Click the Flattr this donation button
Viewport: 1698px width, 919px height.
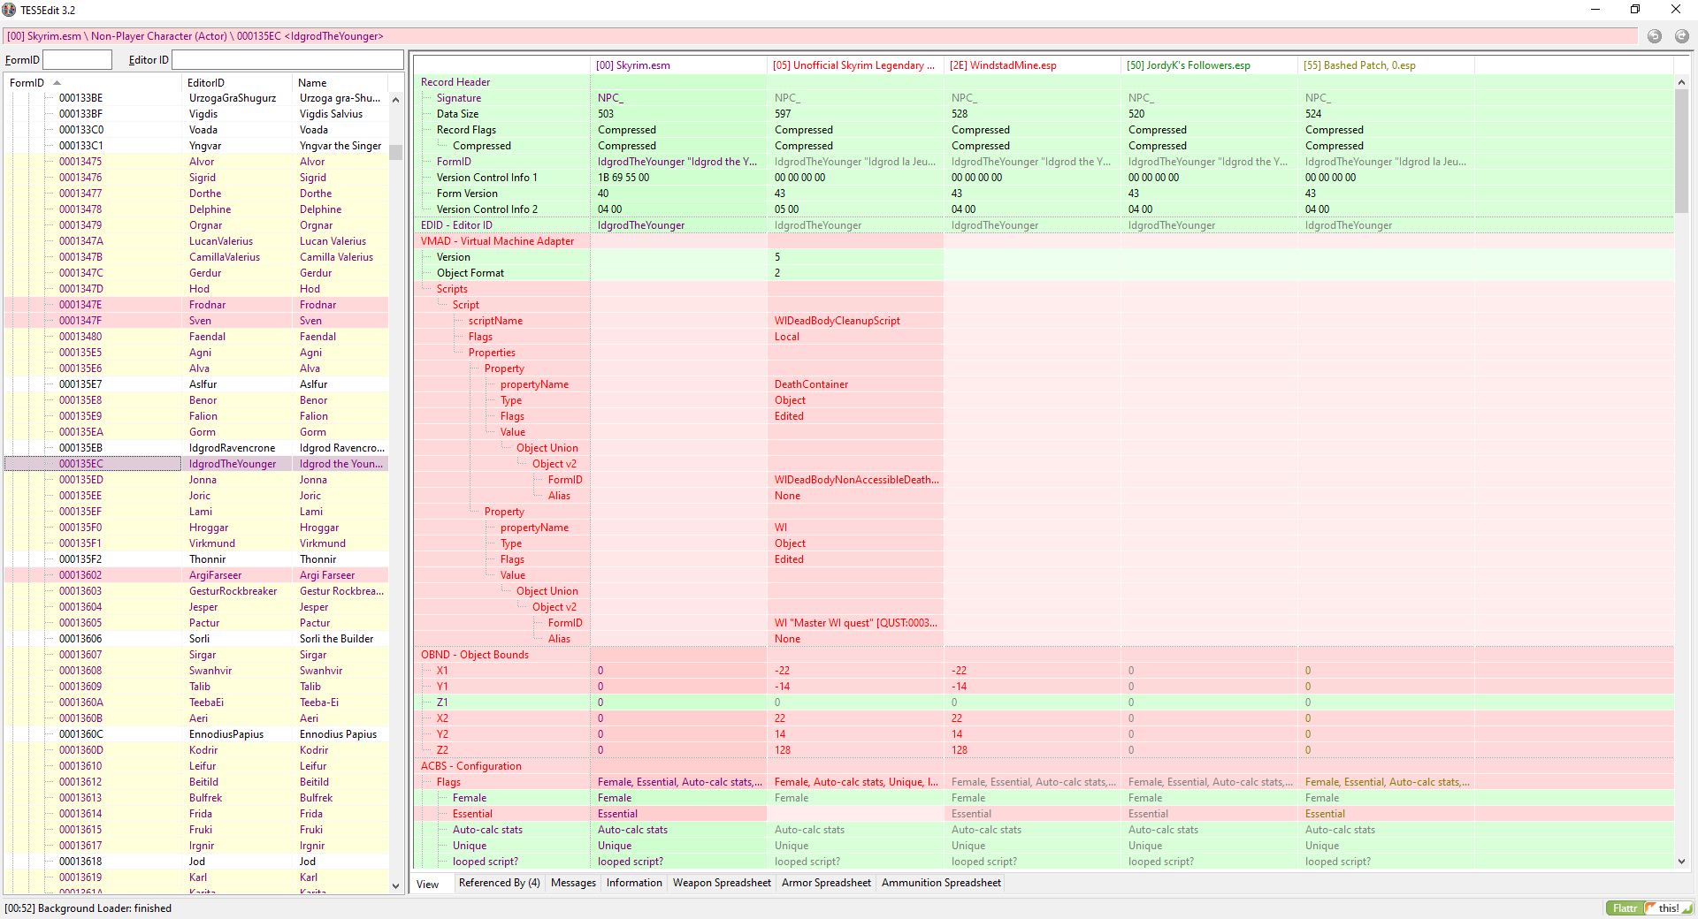click(1649, 908)
